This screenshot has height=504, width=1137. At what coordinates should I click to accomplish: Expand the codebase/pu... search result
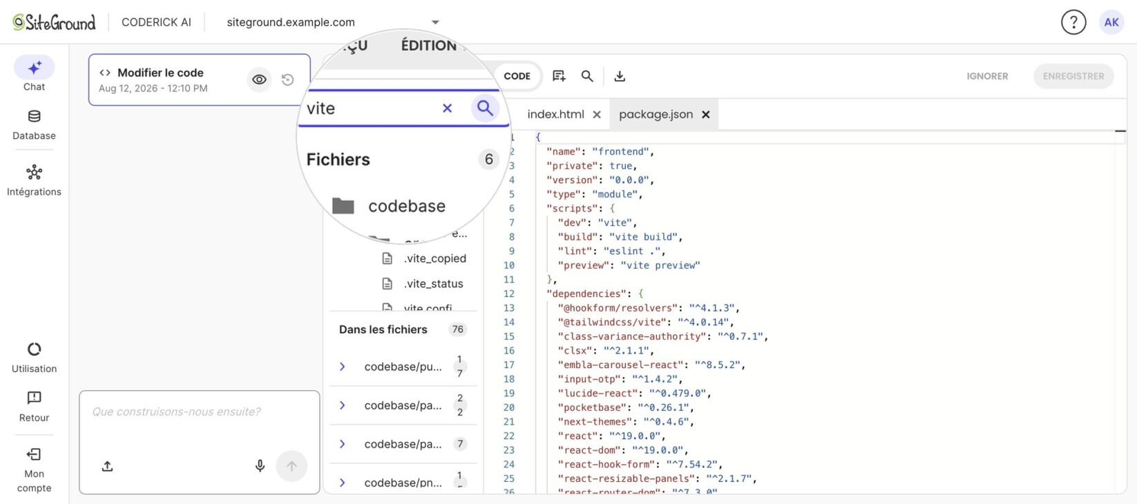pyautogui.click(x=343, y=367)
